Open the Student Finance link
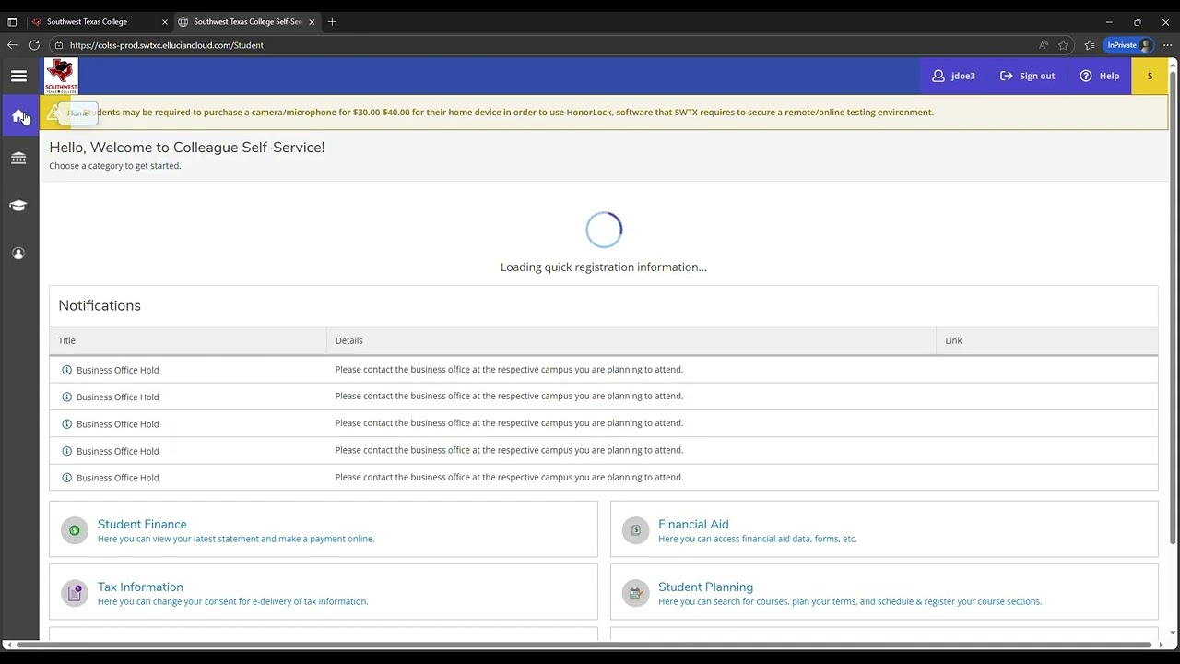This screenshot has width=1180, height=664. [142, 524]
